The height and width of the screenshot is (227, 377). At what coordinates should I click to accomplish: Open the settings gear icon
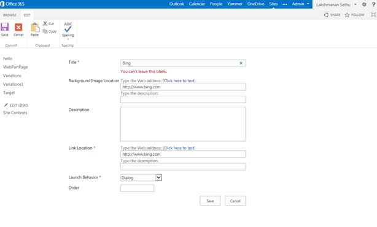coord(364,4)
